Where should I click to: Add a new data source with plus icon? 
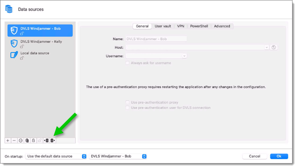pyautogui.click(x=8, y=141)
